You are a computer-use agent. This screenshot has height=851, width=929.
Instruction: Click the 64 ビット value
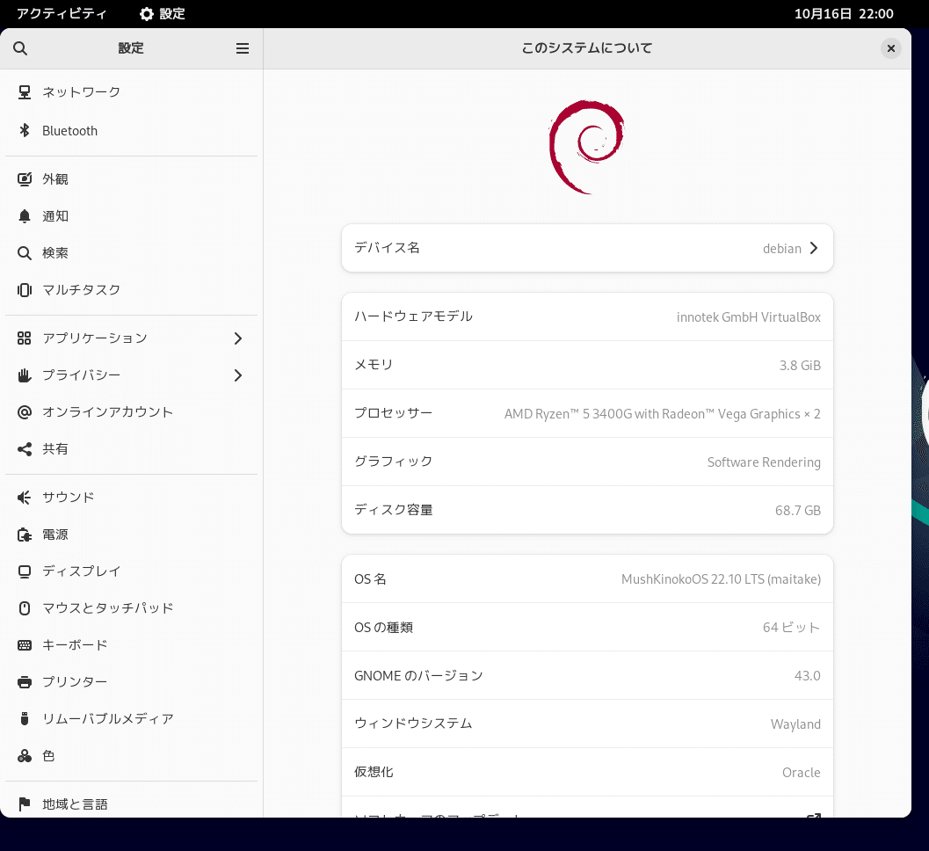791,627
